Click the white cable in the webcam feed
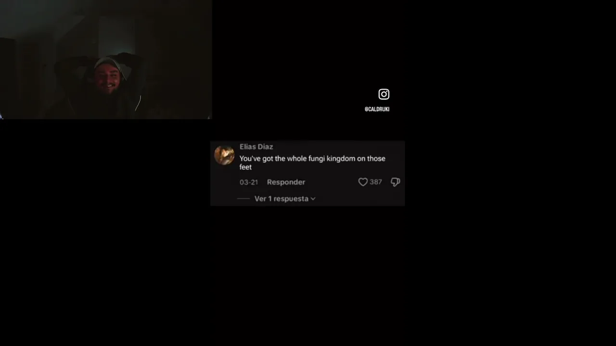Viewport: 616px width, 346px height. [x=138, y=103]
